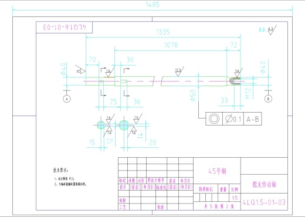Click the 1078 dimension value
The height and width of the screenshot is (217, 305).
point(171,45)
